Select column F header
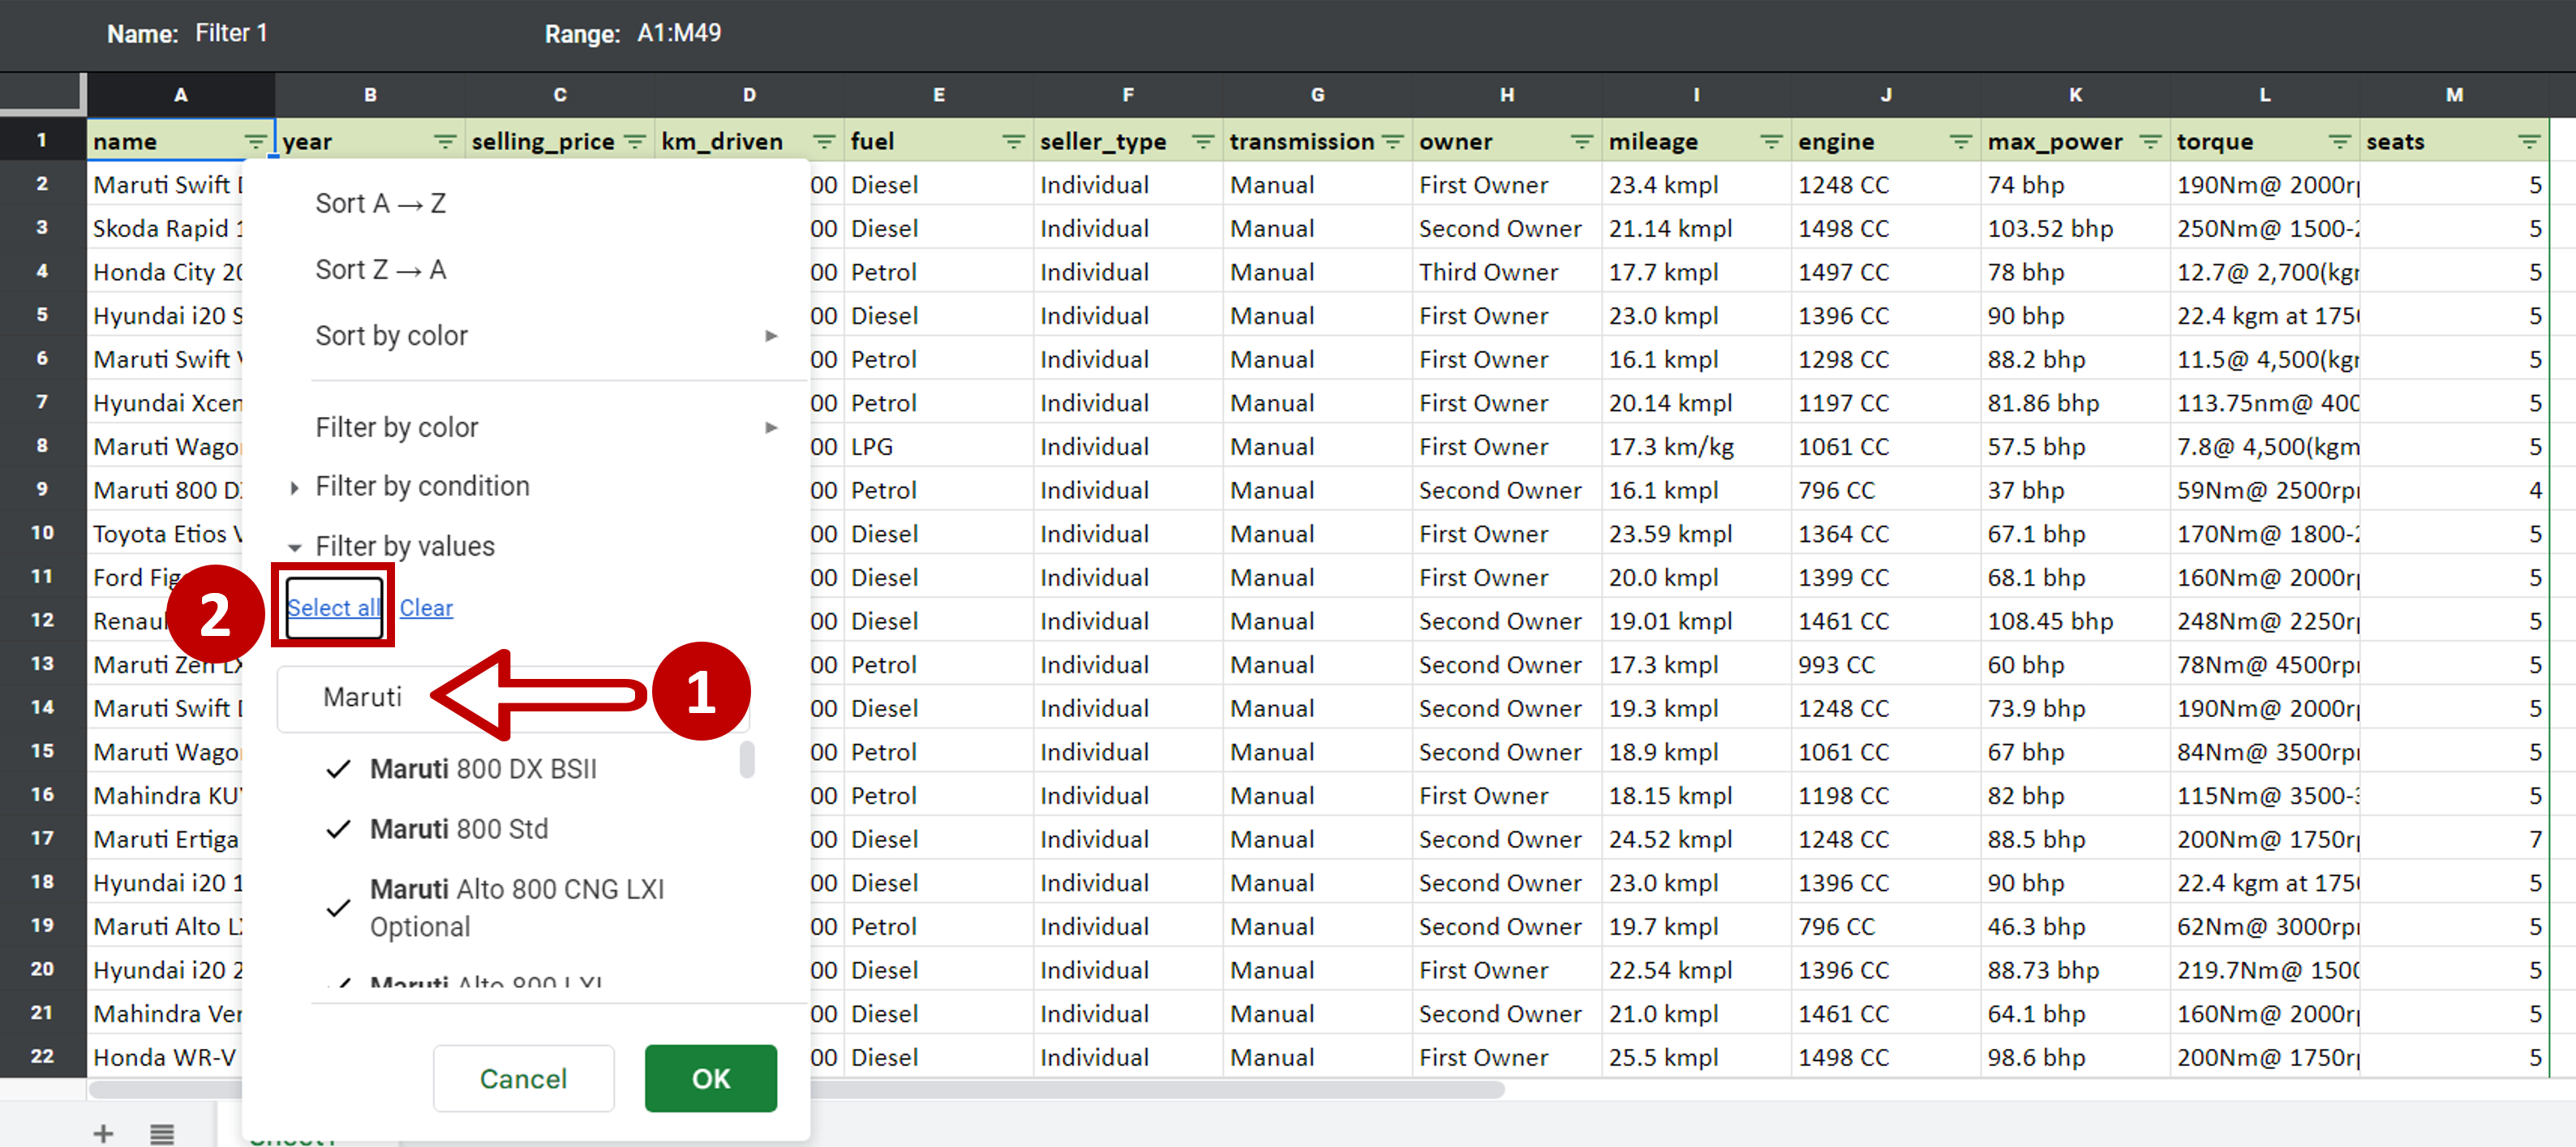 click(x=1128, y=95)
